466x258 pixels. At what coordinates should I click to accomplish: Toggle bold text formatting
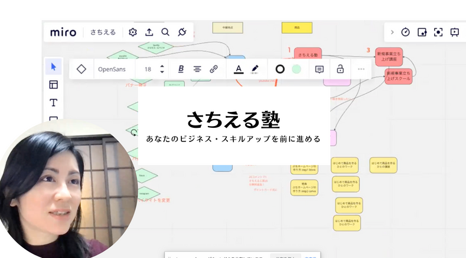181,69
